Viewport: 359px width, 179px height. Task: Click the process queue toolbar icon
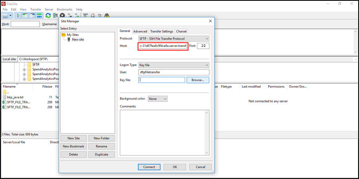(x=55, y=15)
